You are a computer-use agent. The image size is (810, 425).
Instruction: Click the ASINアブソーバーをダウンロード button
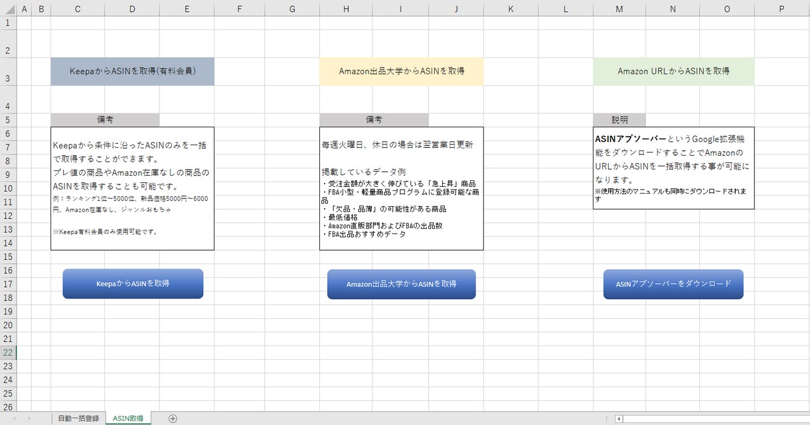pyautogui.click(x=673, y=284)
